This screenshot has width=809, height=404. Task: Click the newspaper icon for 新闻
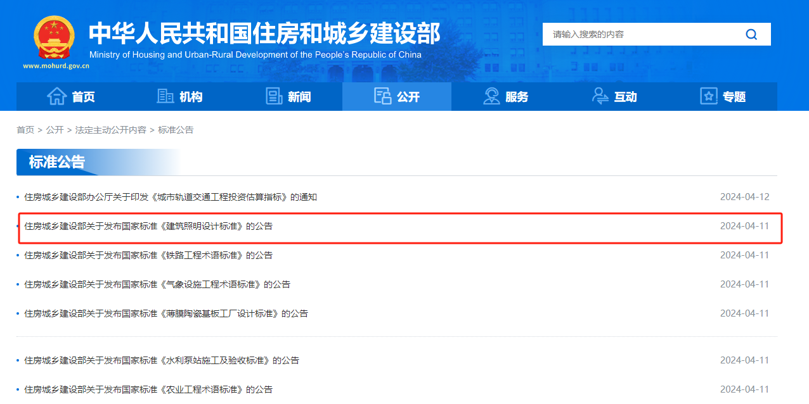click(274, 96)
